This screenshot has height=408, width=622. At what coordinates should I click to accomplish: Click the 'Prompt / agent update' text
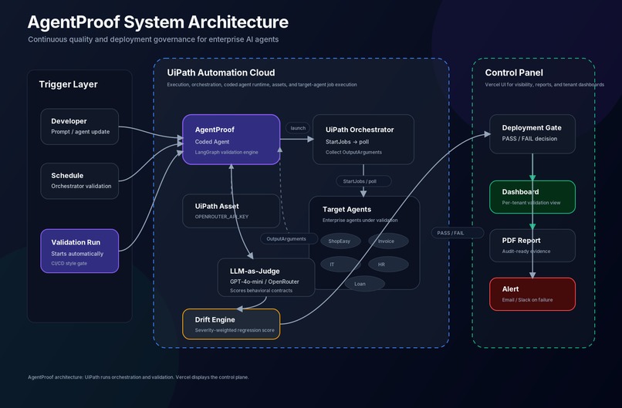pos(80,132)
